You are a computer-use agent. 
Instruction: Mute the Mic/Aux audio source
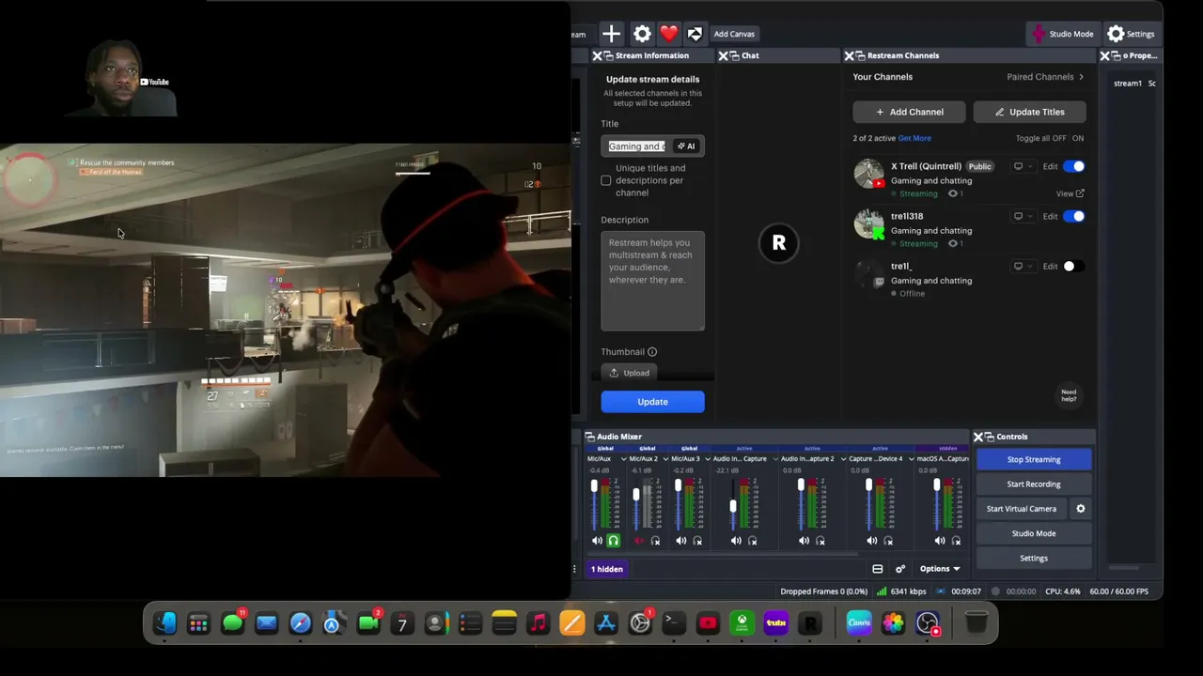click(597, 541)
